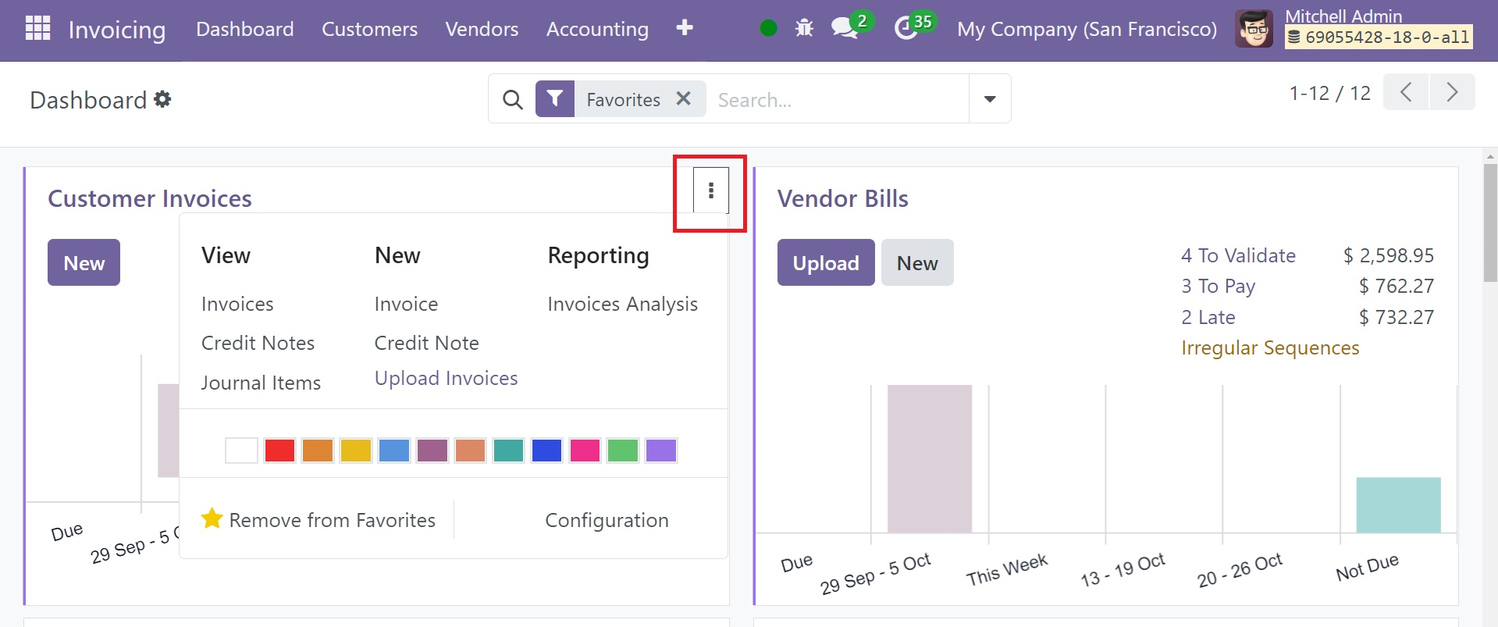Viewport: 1498px width, 627px height.
Task: Click the 29 Sep - 5 Oct bar in Vendor Bills chart
Action: coord(930,458)
